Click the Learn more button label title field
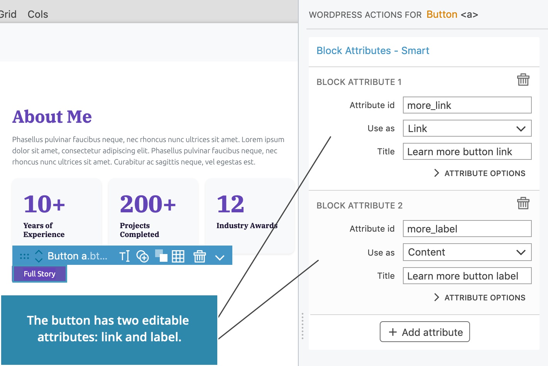 coord(467,276)
